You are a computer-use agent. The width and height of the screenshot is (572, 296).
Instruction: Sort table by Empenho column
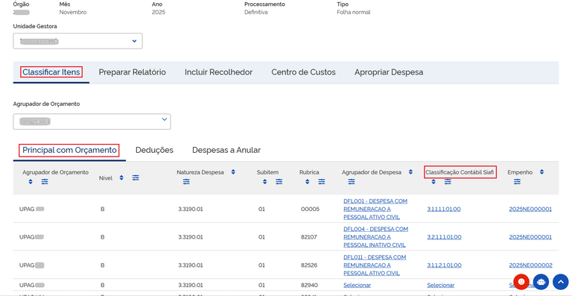541,172
